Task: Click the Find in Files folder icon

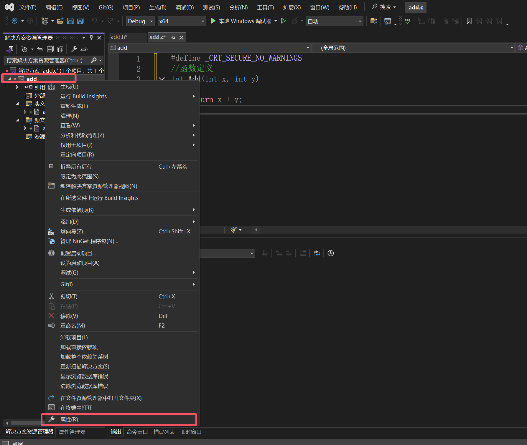Action: point(374,21)
